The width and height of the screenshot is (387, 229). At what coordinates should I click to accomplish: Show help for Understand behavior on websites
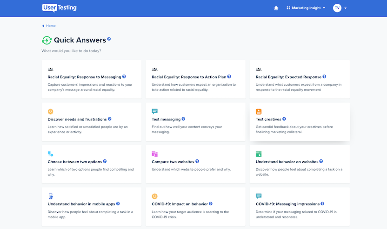point(321,161)
